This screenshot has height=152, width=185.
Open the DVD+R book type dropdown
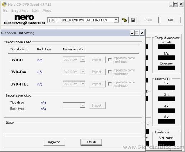tap(83, 60)
